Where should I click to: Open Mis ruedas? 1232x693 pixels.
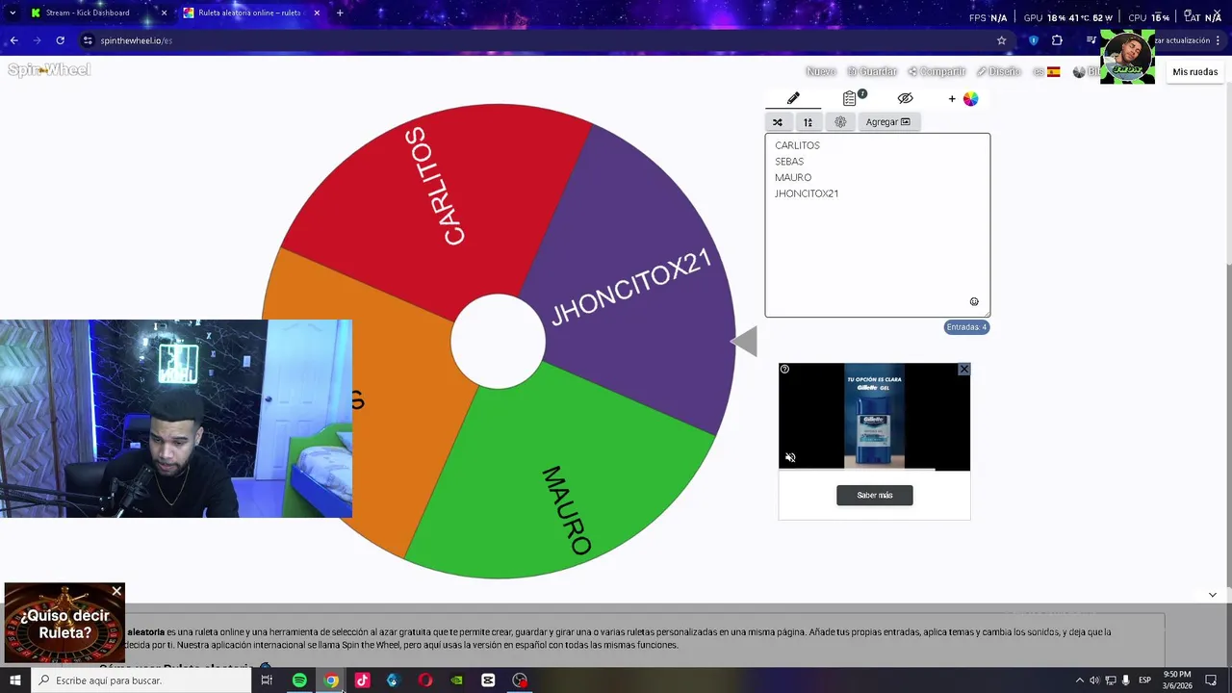[x=1194, y=72]
